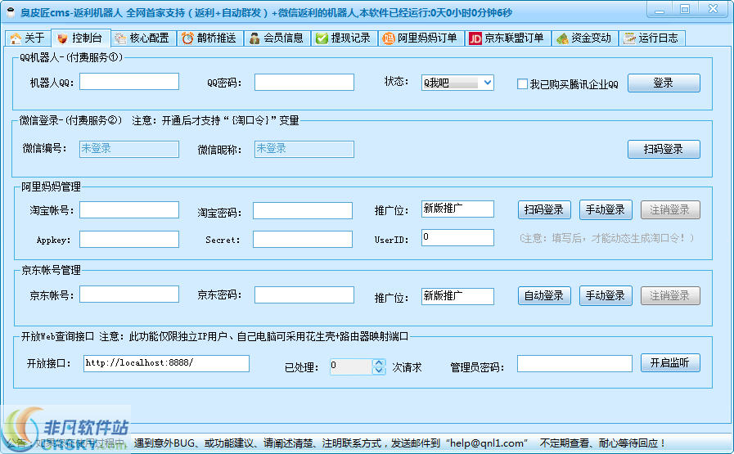Click the QQ 登录 button
This screenshot has width=734, height=454.
point(664,83)
